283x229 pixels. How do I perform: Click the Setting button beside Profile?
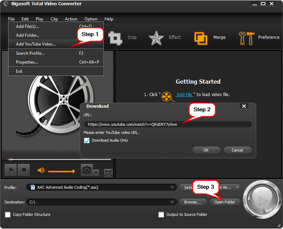[186, 187]
